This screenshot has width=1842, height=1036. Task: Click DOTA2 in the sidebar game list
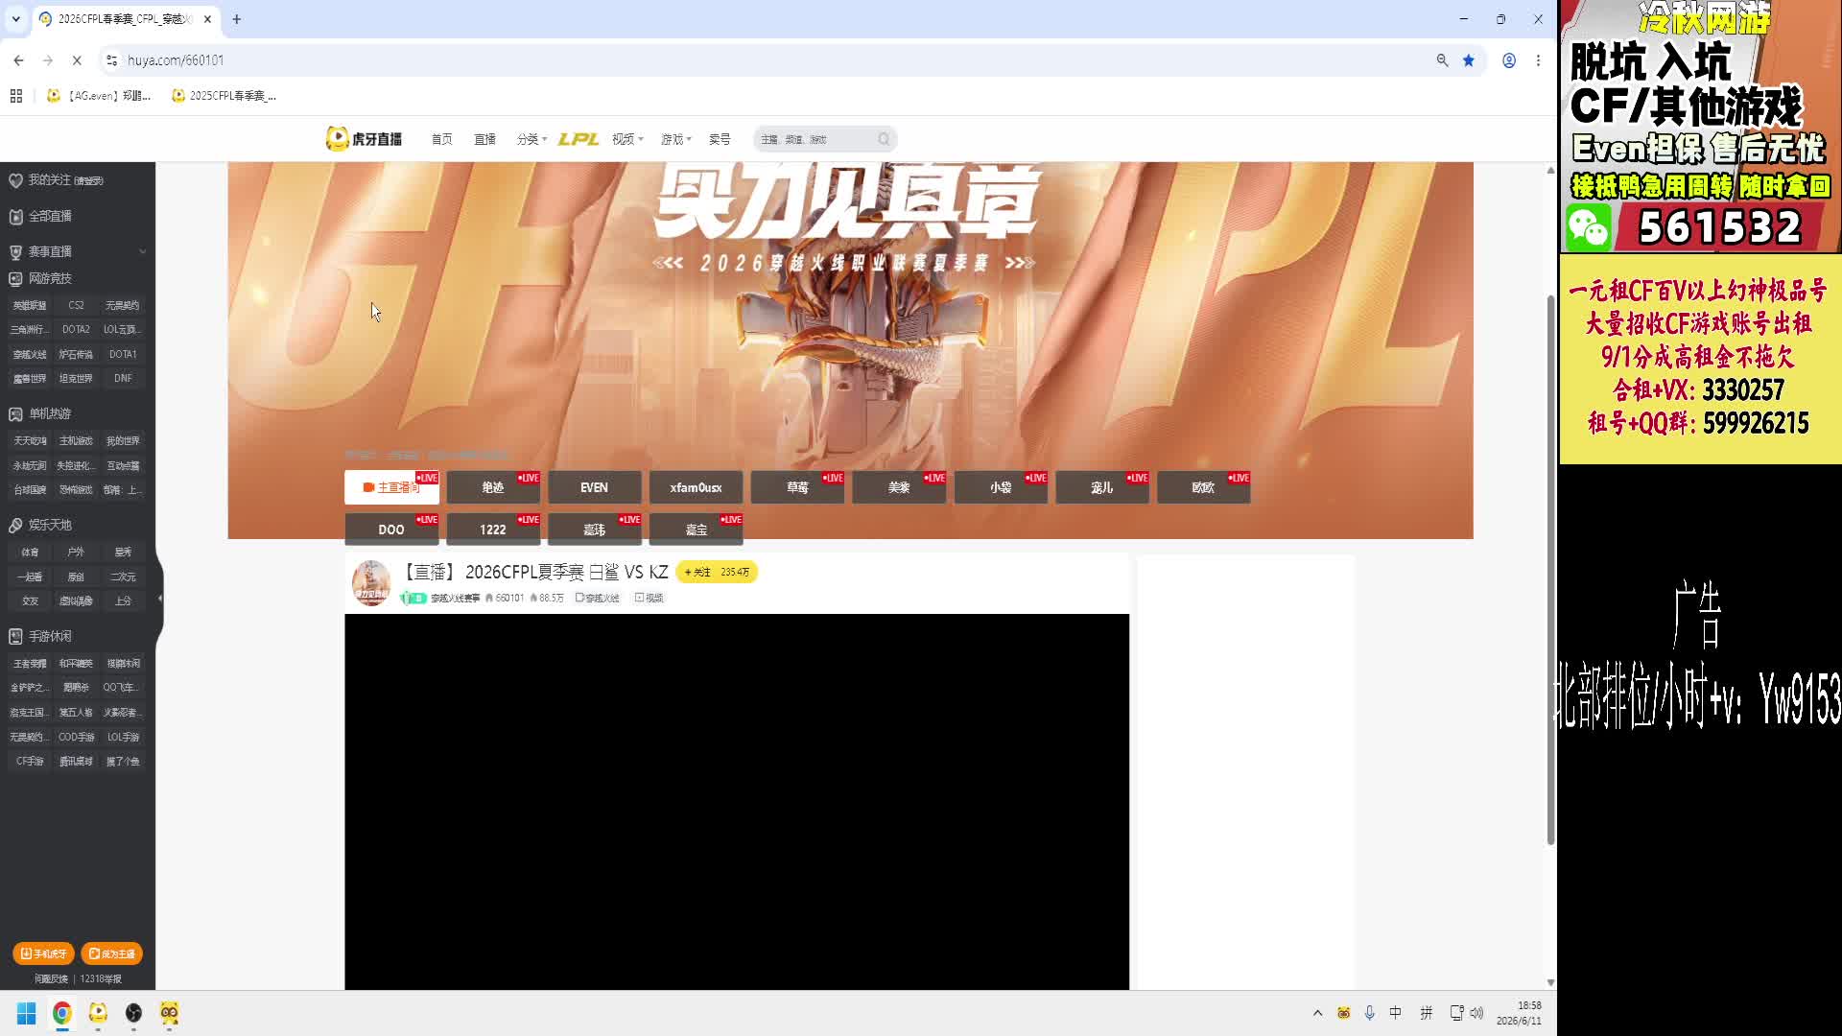(76, 329)
